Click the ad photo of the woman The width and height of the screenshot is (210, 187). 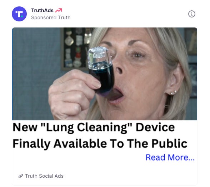(105, 74)
